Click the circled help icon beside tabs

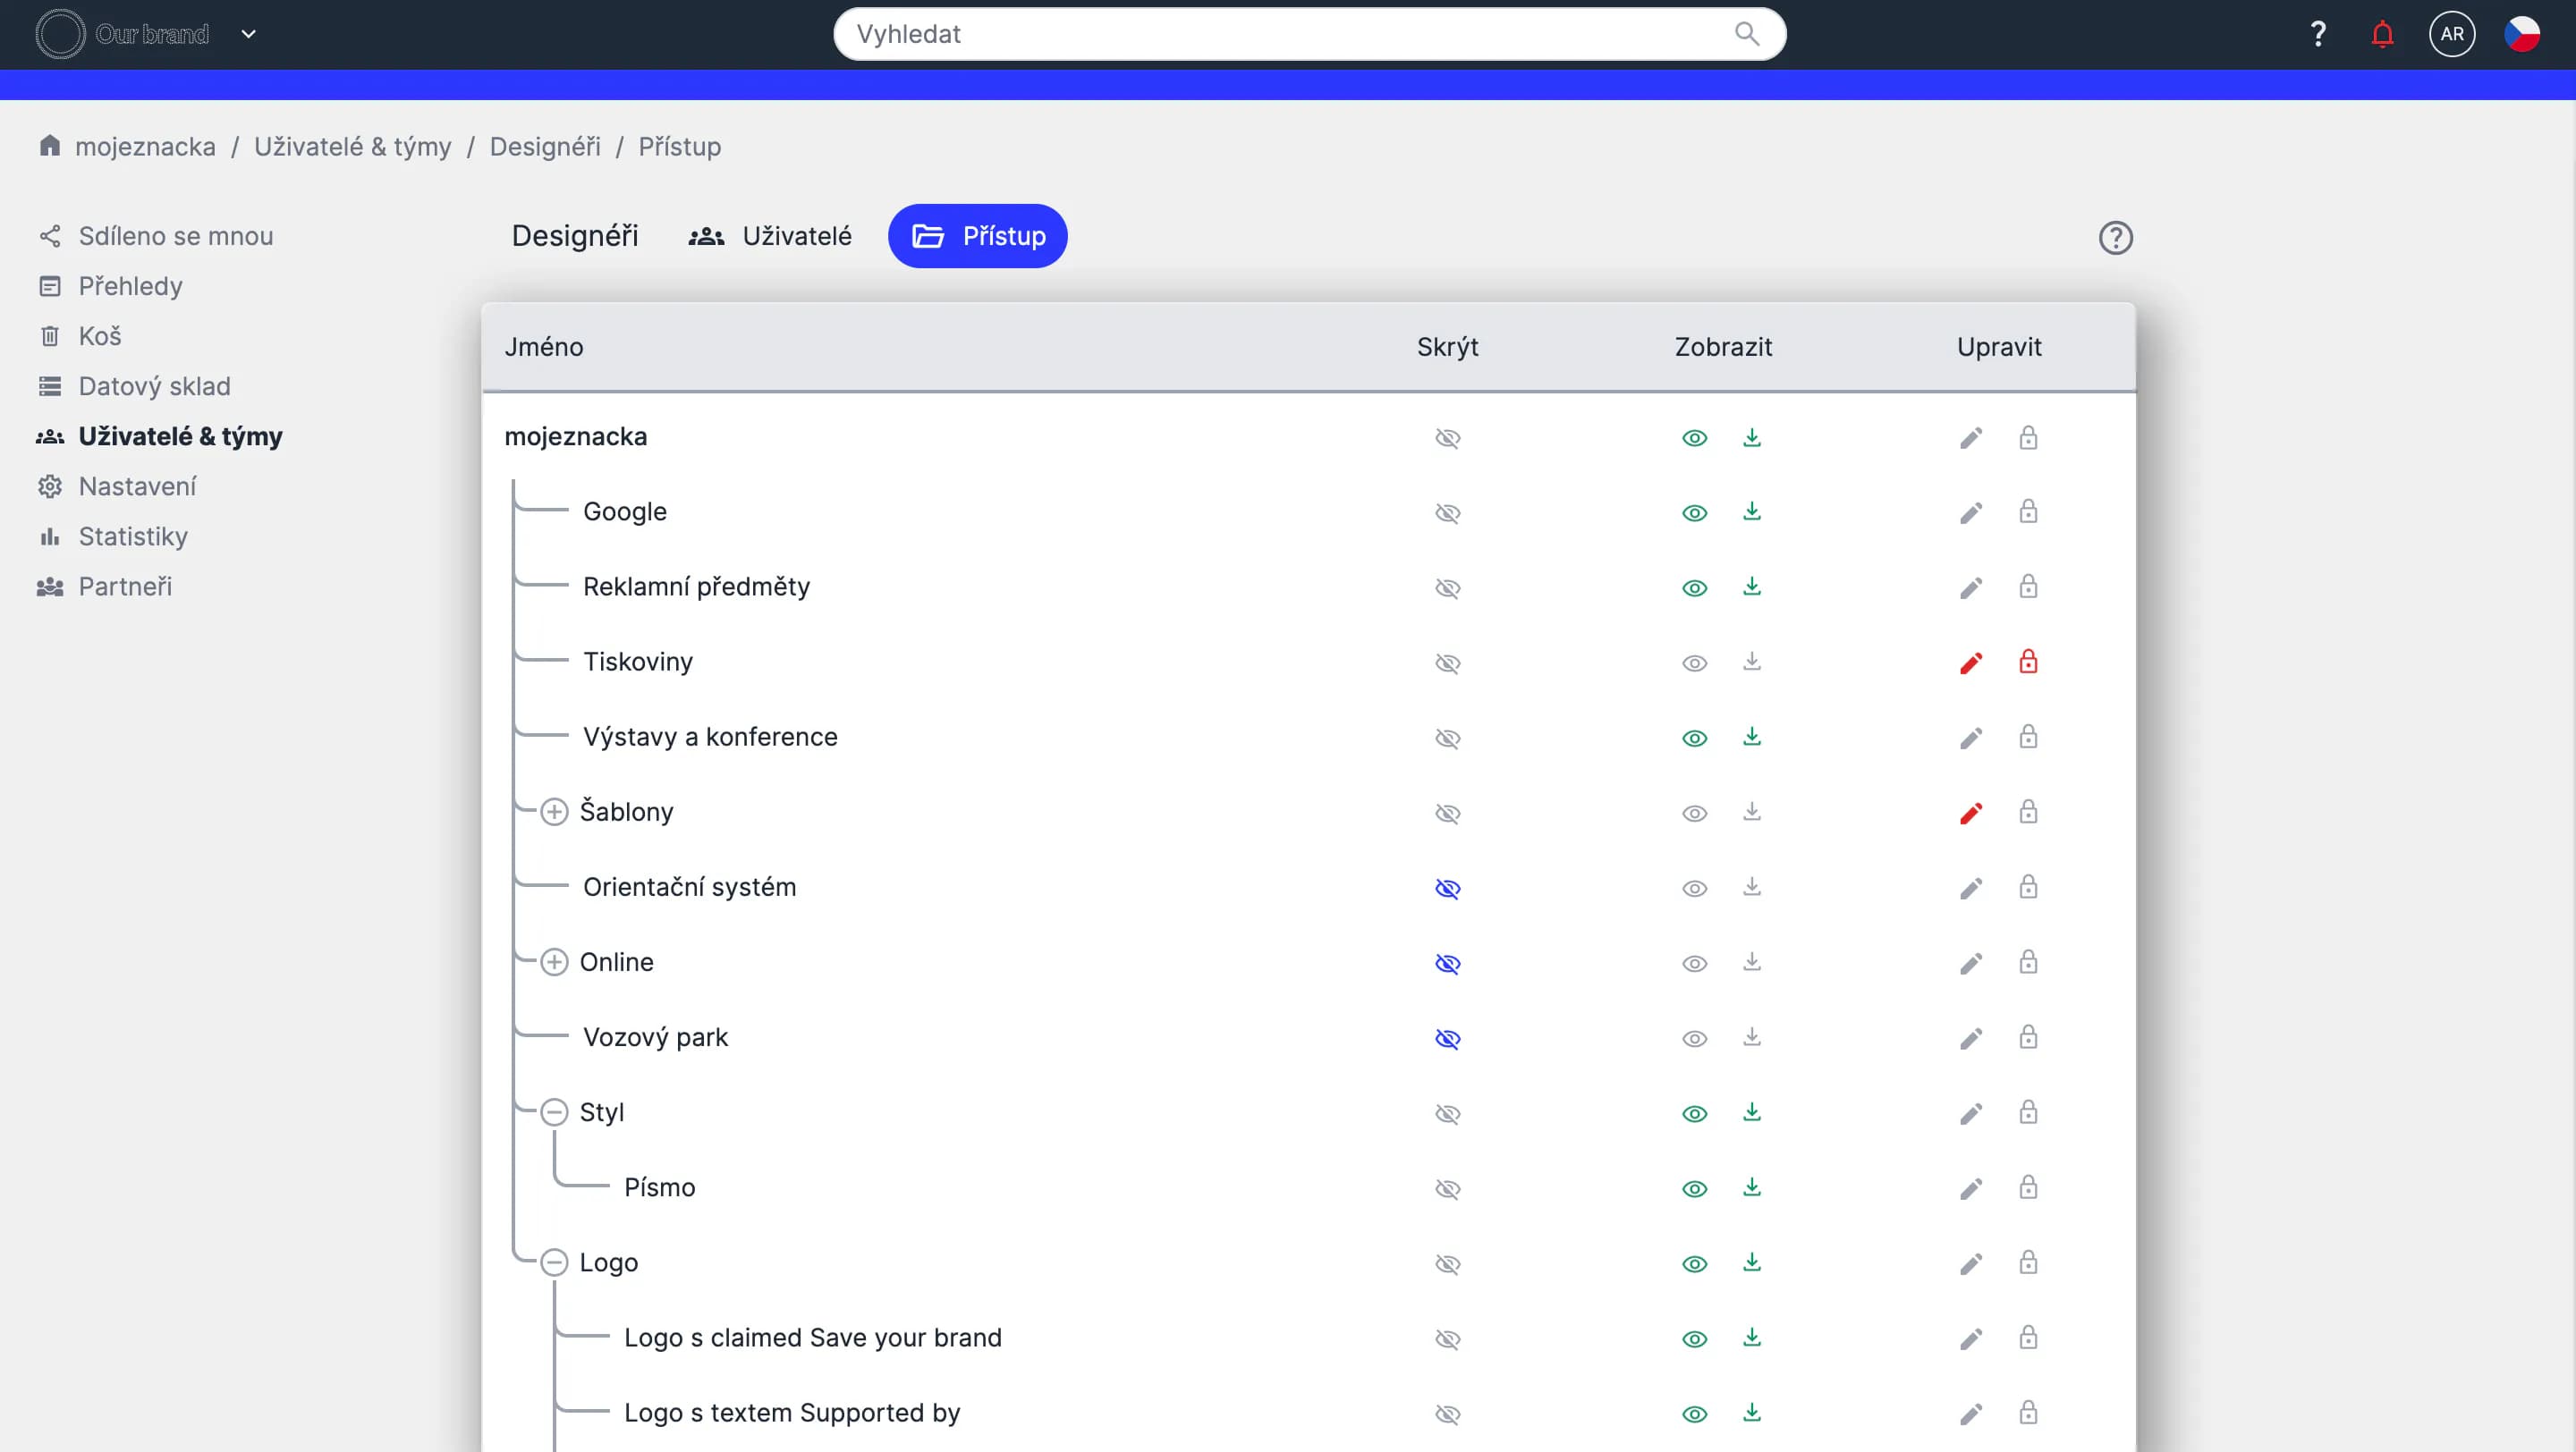tap(2115, 238)
